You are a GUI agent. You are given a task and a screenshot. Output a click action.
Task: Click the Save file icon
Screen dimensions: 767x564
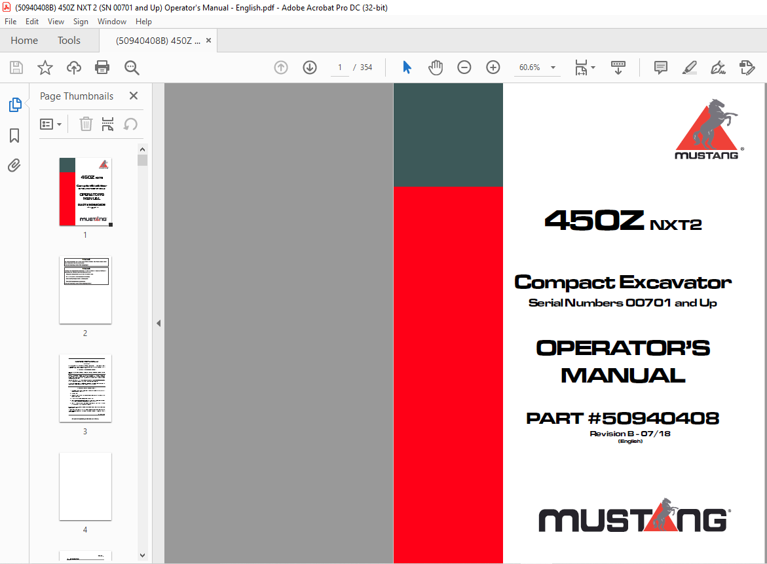click(x=16, y=67)
